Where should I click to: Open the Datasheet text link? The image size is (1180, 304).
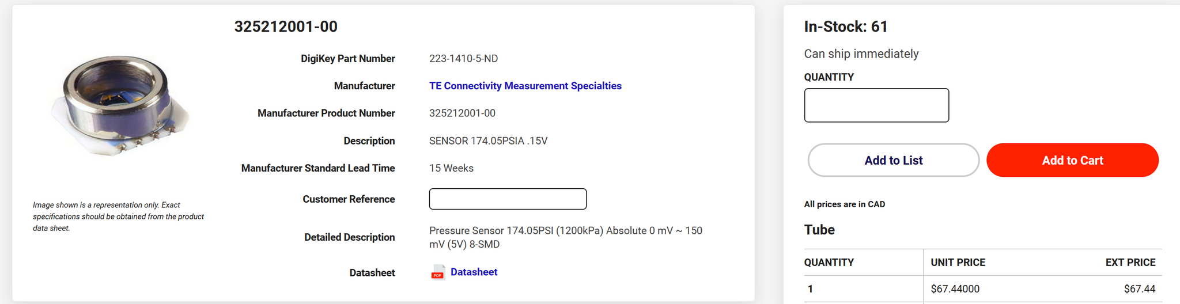(x=474, y=272)
